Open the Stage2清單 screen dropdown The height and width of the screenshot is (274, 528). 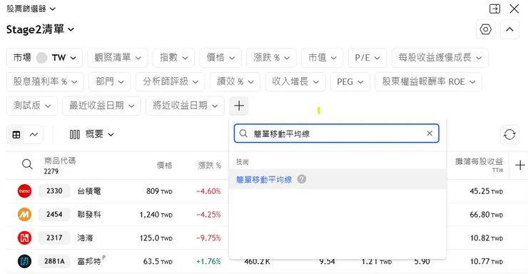coord(40,30)
